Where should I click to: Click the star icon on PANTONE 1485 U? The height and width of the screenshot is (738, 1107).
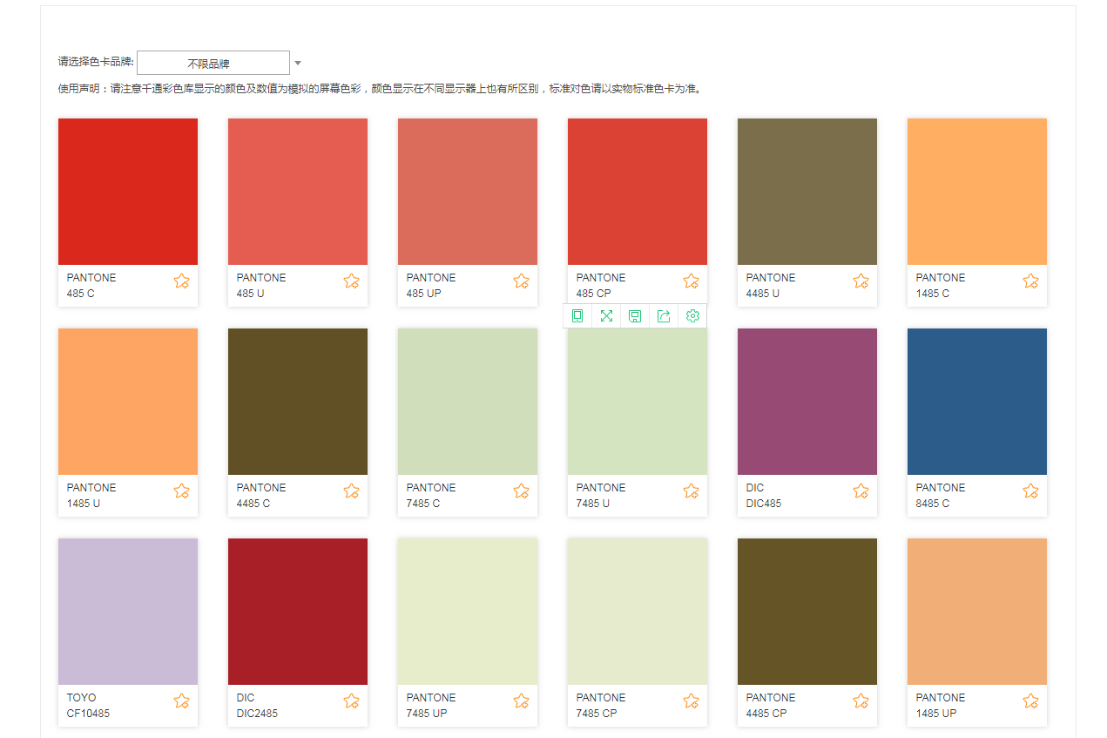pos(181,491)
